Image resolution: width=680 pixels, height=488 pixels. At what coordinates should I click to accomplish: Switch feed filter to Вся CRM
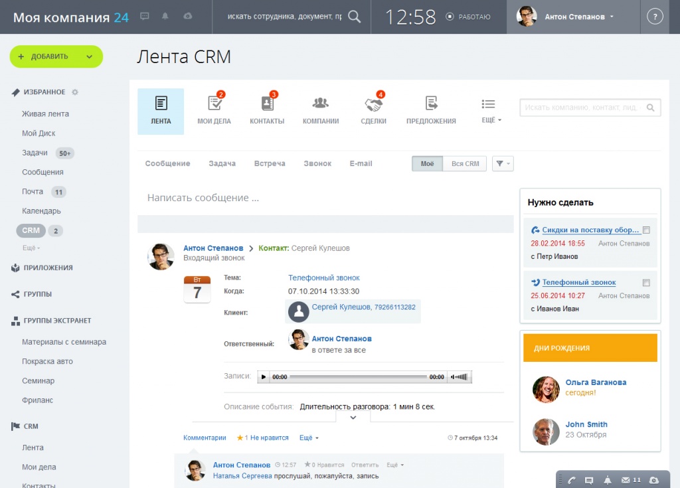(x=465, y=163)
